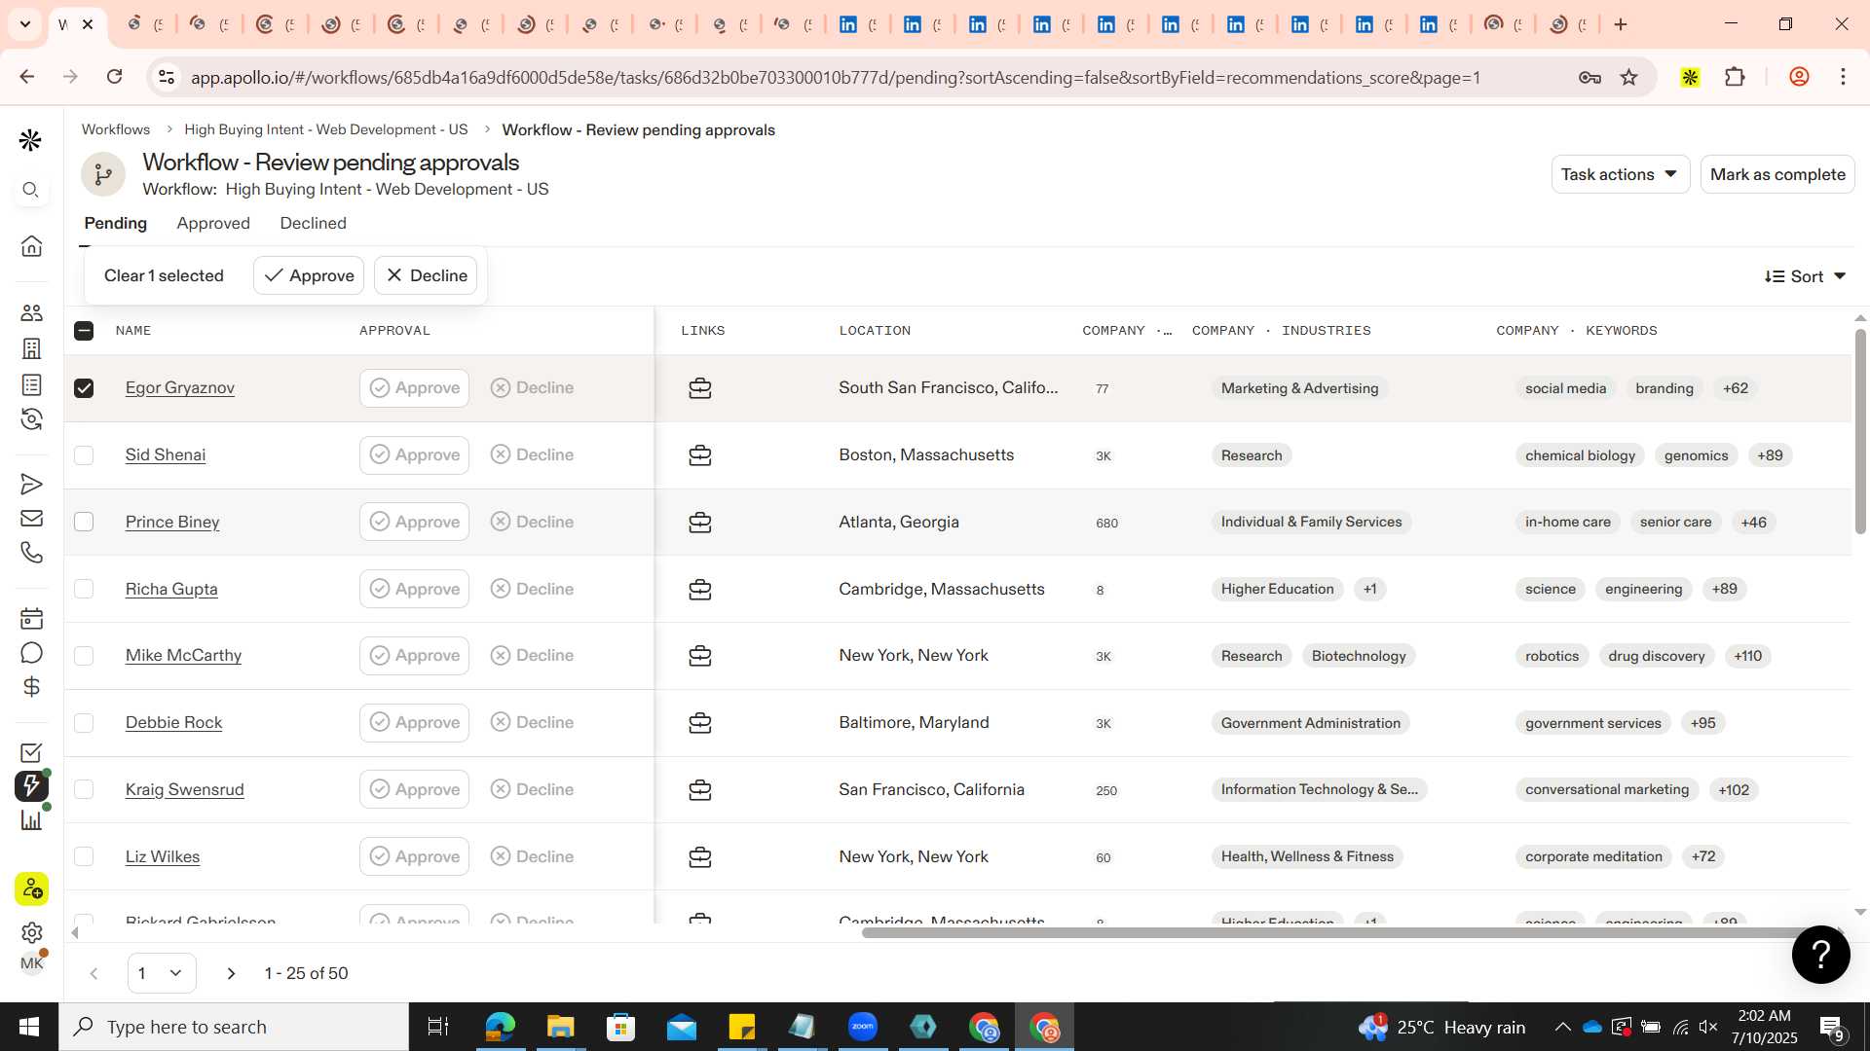Open a new browser tab
Viewport: 1870px width, 1051px height.
[1621, 24]
